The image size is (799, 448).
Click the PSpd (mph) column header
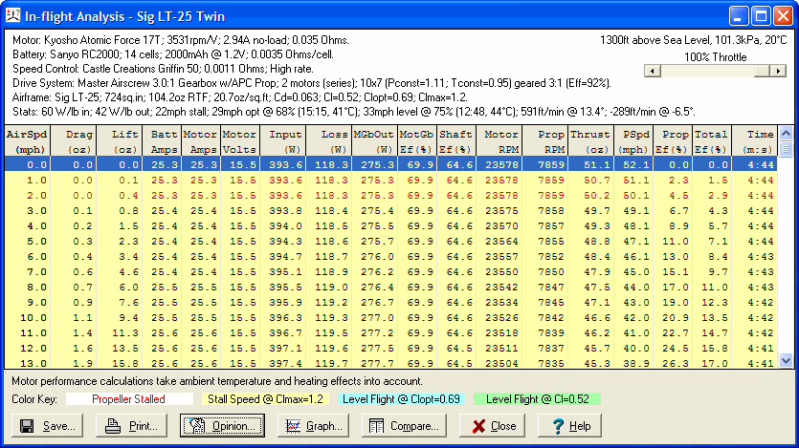[x=634, y=141]
